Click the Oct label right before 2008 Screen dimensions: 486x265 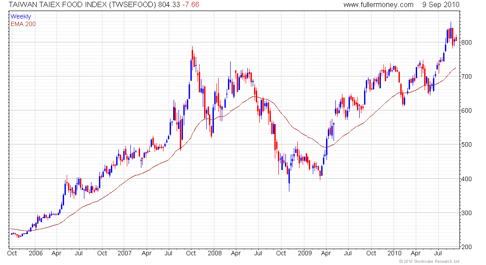(191, 253)
